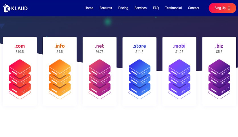Go to the Features section

click(106, 8)
